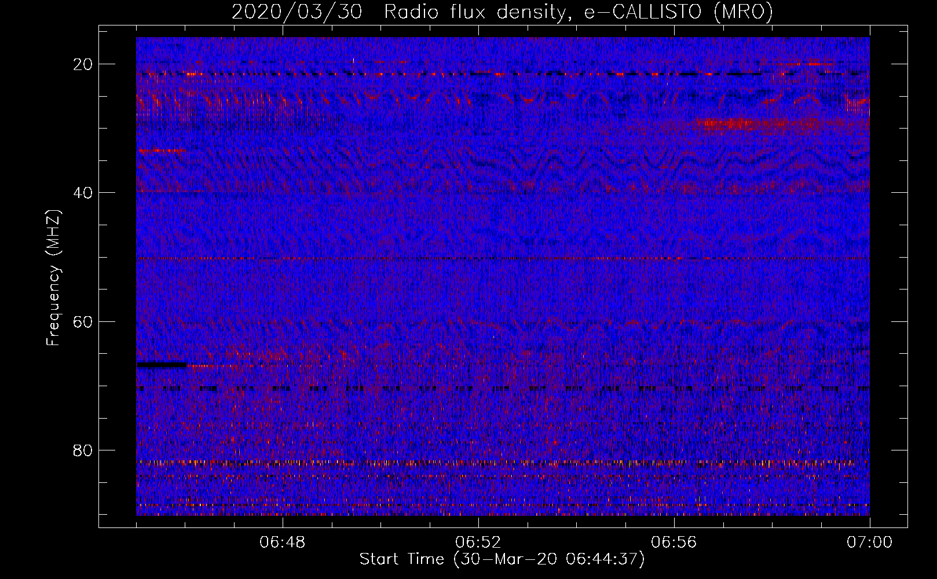Screen dimensions: 937x579
Task: Click the "40" frequency tick label
Action: tap(83, 193)
